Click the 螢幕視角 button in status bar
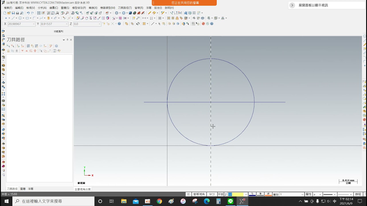Viewport: 367px width, 206px height. [199, 194]
